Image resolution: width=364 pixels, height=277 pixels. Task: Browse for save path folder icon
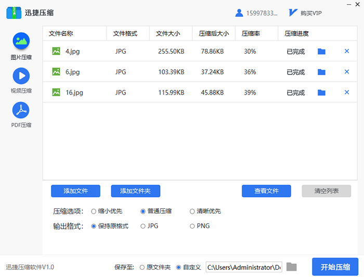tap(292, 267)
